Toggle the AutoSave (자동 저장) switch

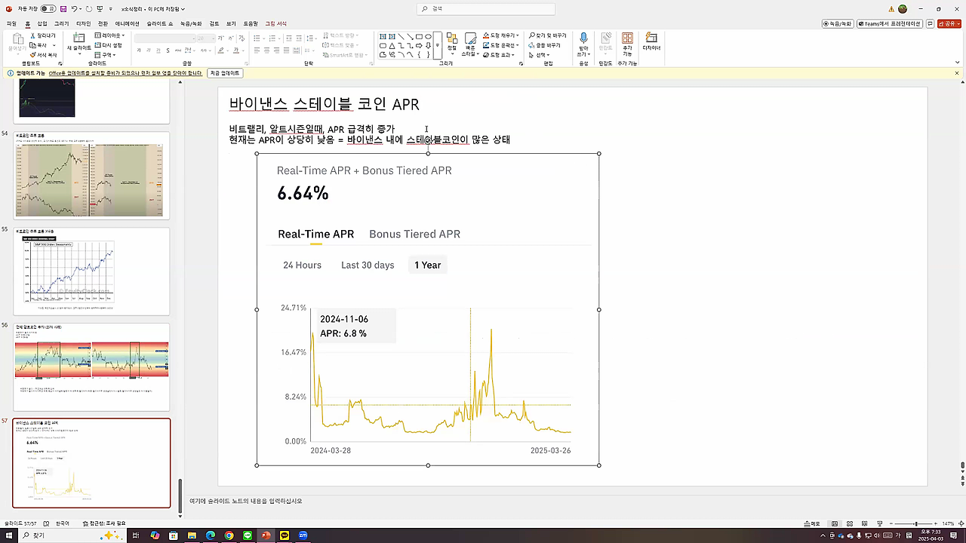pyautogui.click(x=48, y=9)
